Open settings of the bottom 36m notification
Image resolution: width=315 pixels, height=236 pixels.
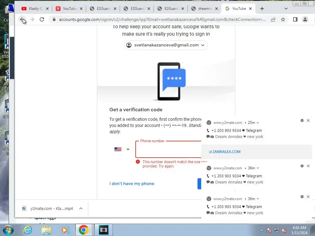pos(302,197)
